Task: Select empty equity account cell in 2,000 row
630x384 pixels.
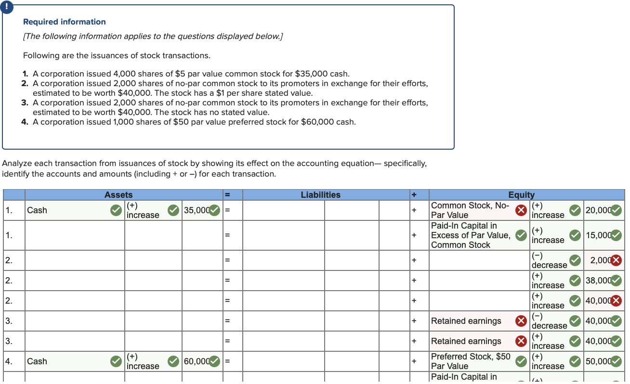Action: click(479, 260)
